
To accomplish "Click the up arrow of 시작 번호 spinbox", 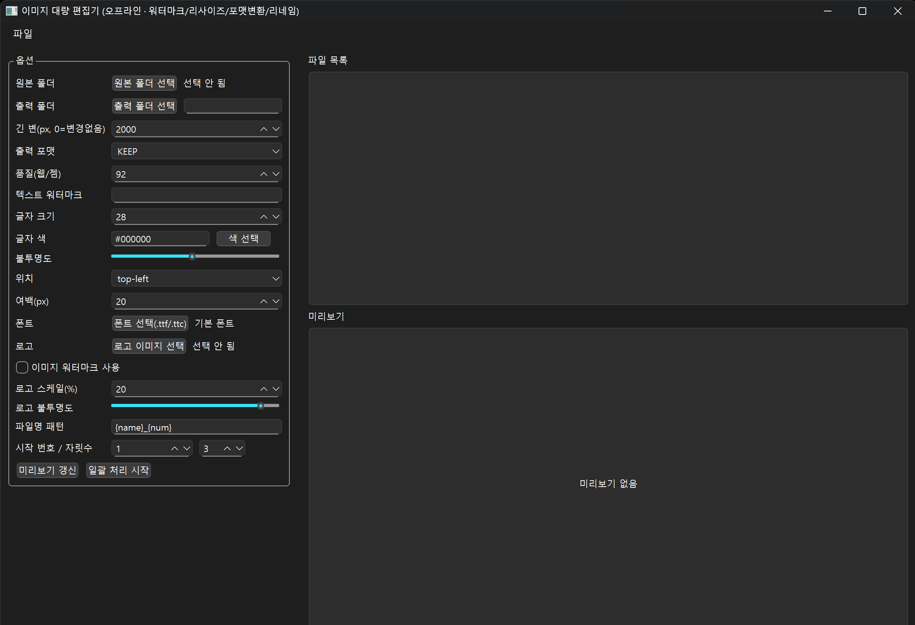I will point(174,449).
